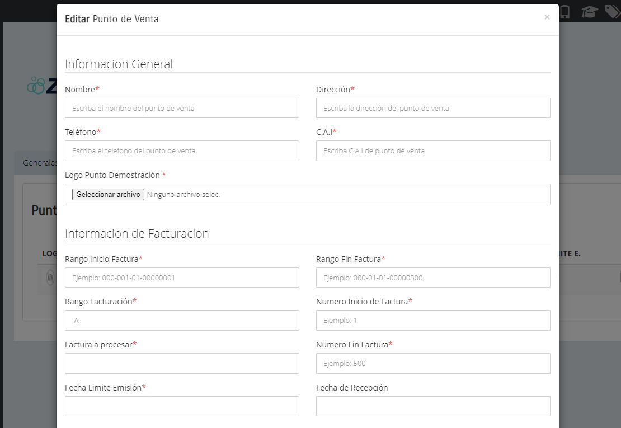Image resolution: width=621 pixels, height=428 pixels.
Task: Open the graduation cap icon in top bar
Action: coord(589,12)
